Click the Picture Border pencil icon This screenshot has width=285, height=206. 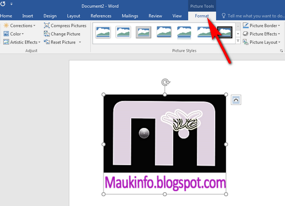pos(246,26)
